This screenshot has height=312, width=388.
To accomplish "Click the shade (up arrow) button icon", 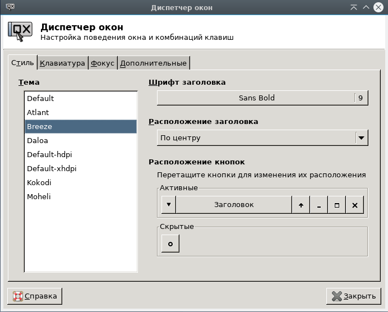I will click(301, 205).
